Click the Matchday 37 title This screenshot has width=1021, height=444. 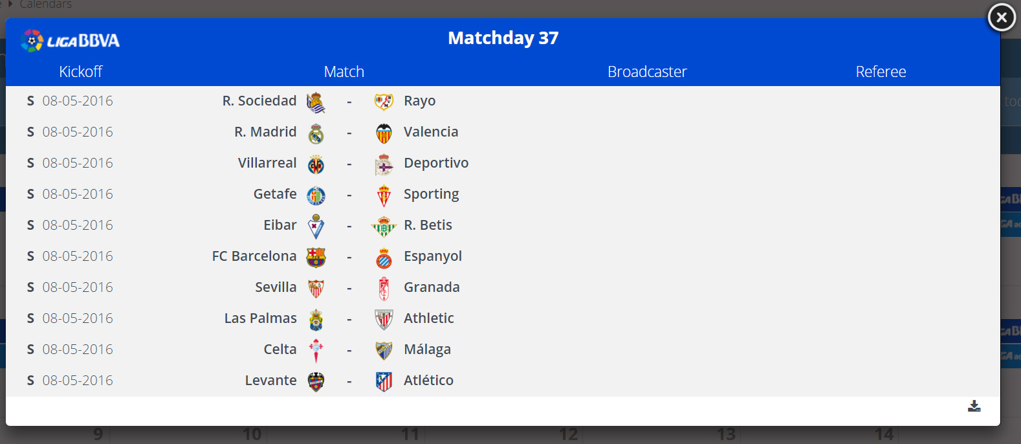click(503, 38)
